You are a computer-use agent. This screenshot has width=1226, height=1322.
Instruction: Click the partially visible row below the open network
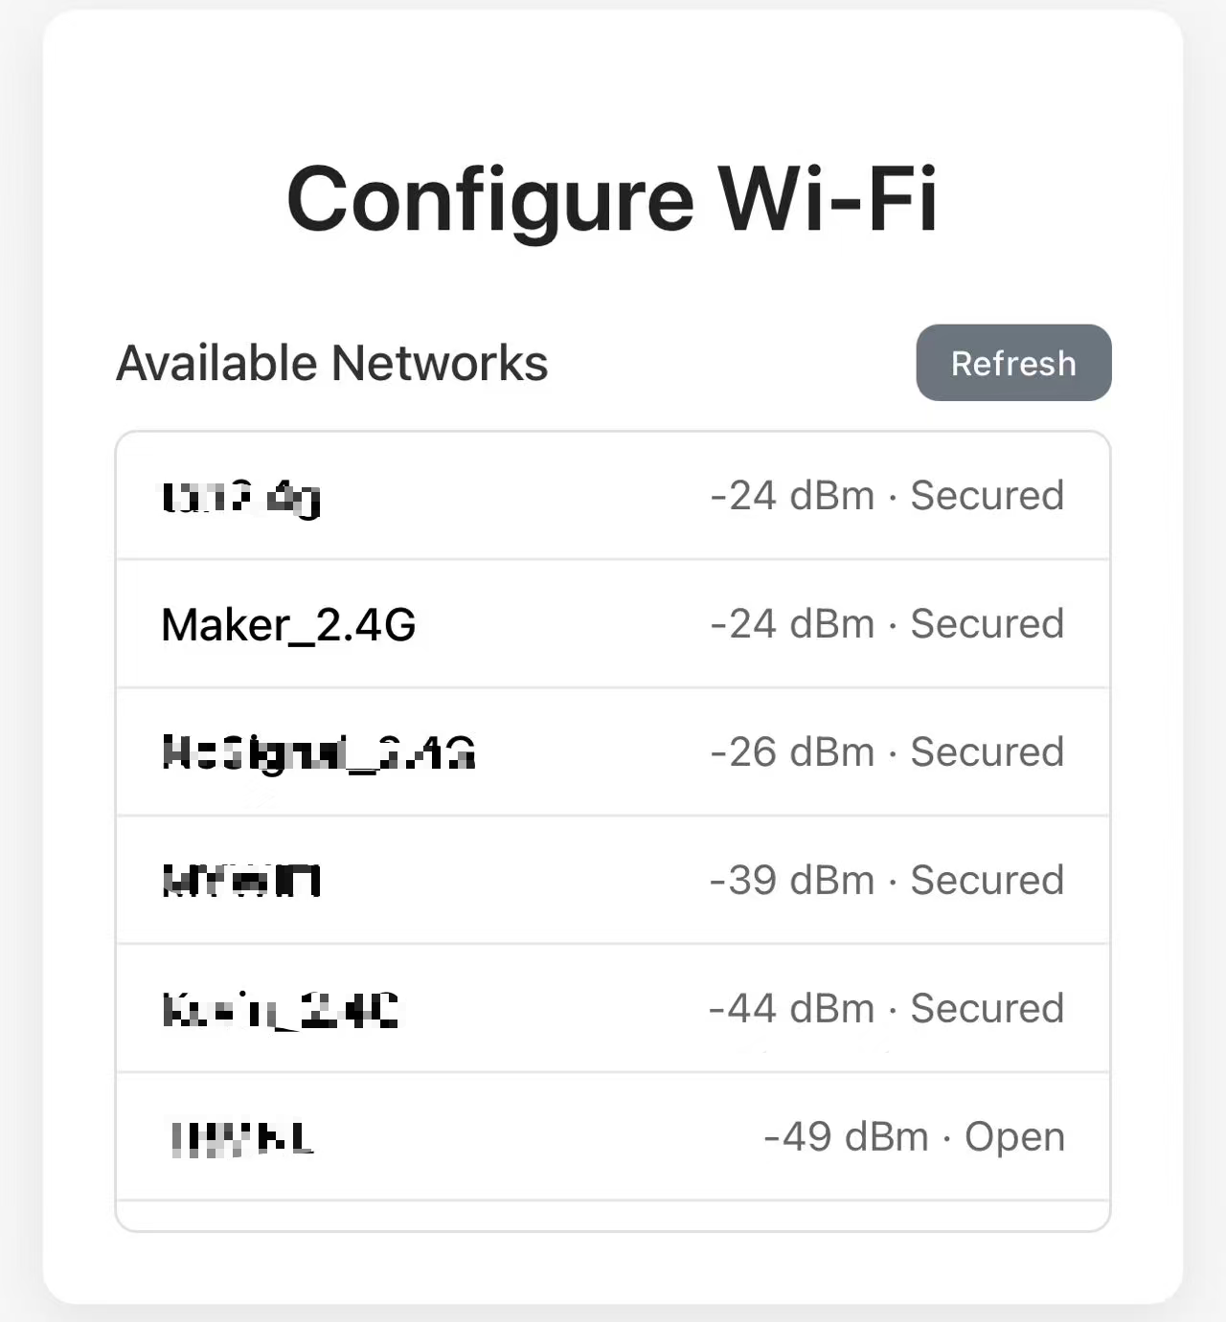(612, 1215)
